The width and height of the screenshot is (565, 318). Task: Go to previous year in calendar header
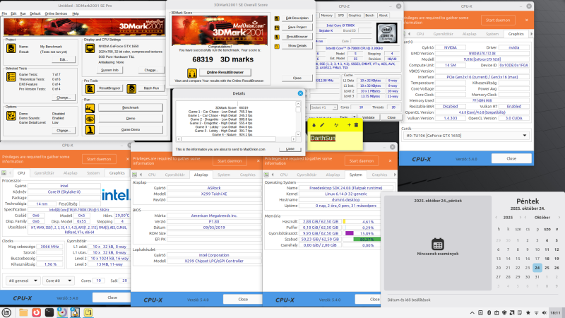pyautogui.click(x=496, y=218)
